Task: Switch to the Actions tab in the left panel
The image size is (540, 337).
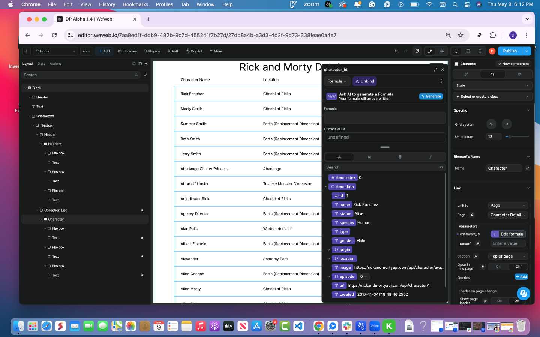Action: 55,64
